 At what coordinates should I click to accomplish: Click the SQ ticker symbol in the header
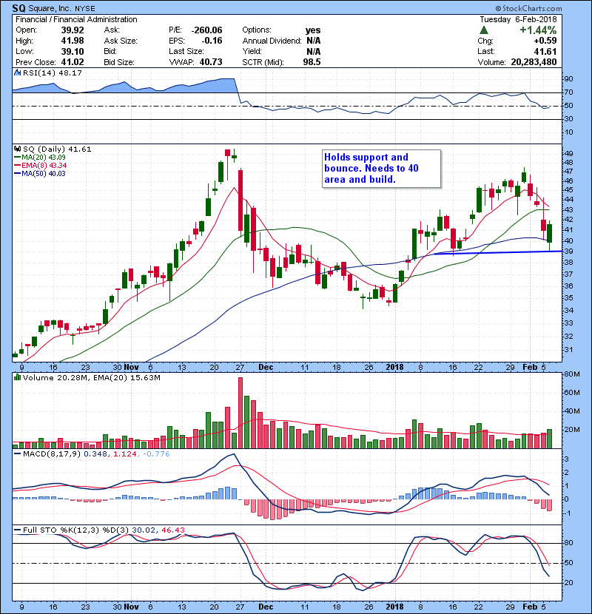click(17, 8)
